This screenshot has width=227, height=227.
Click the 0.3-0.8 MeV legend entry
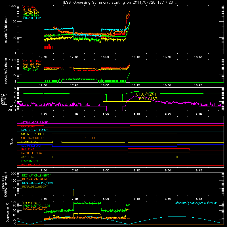pos(32,64)
